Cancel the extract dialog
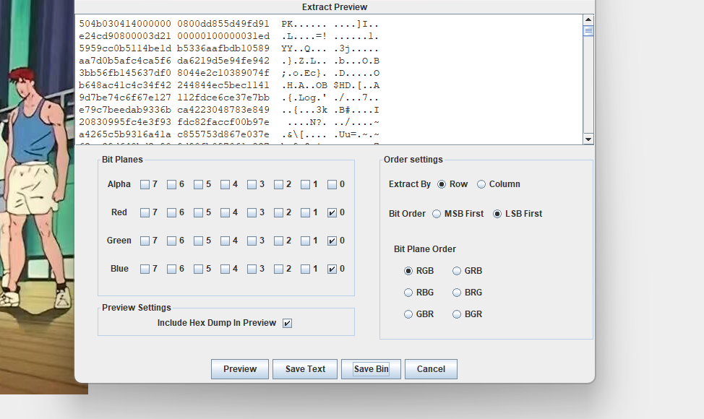This screenshot has height=419, width=704. click(x=431, y=369)
